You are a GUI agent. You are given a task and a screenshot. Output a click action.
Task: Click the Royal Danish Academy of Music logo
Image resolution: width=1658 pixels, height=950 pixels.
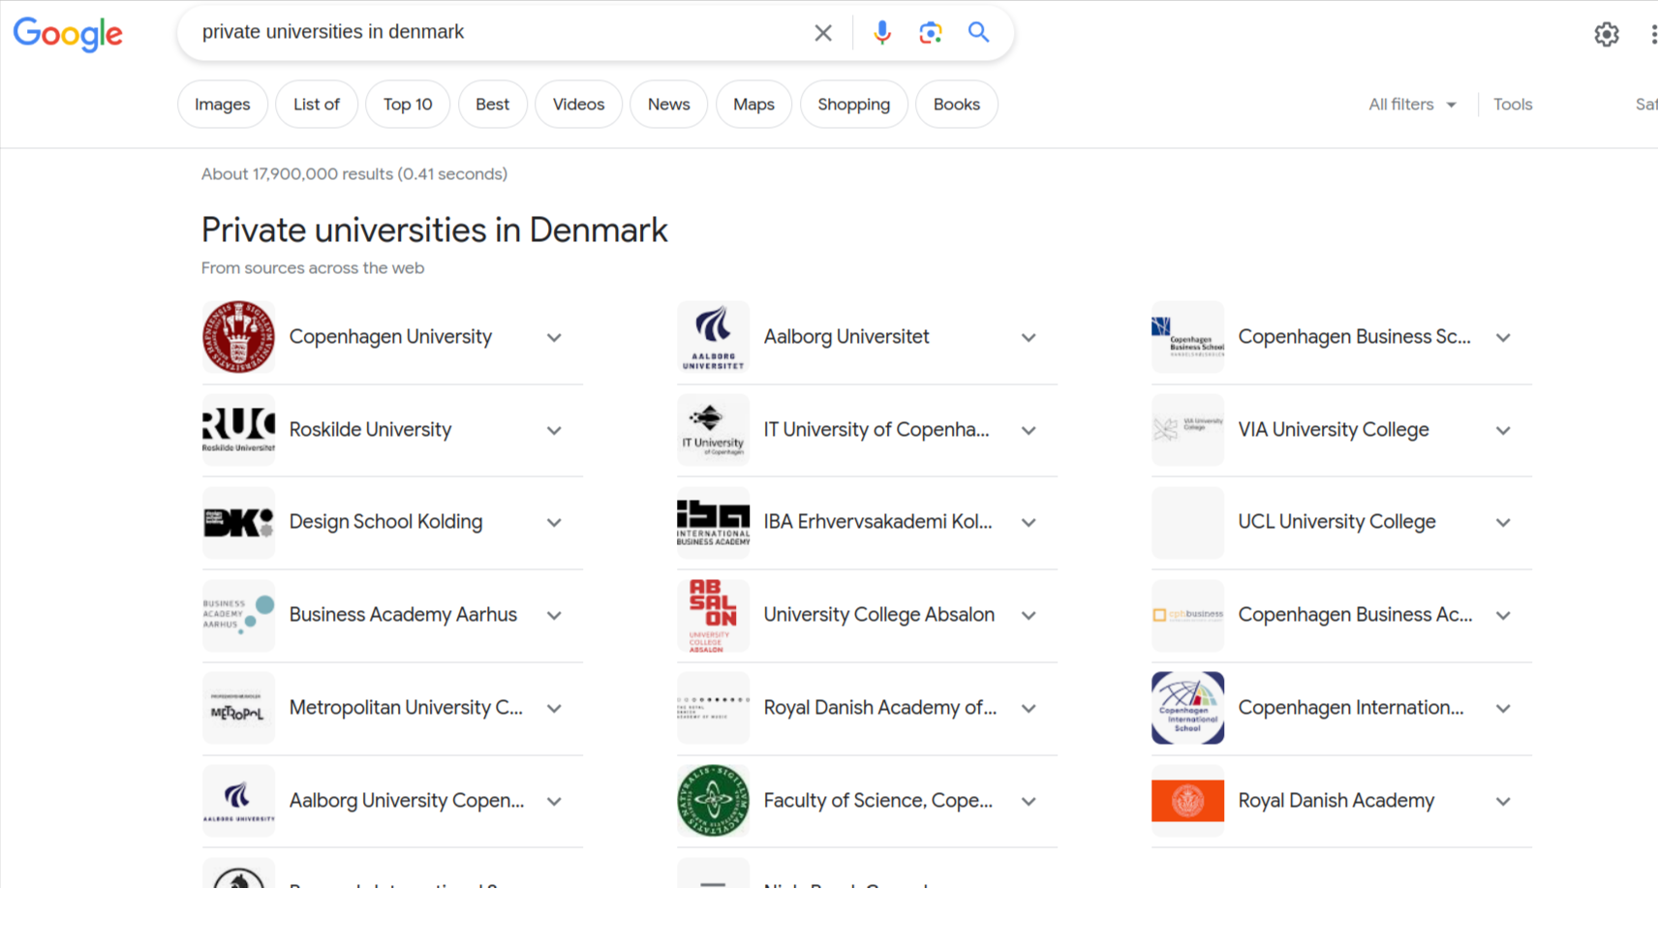(x=713, y=708)
